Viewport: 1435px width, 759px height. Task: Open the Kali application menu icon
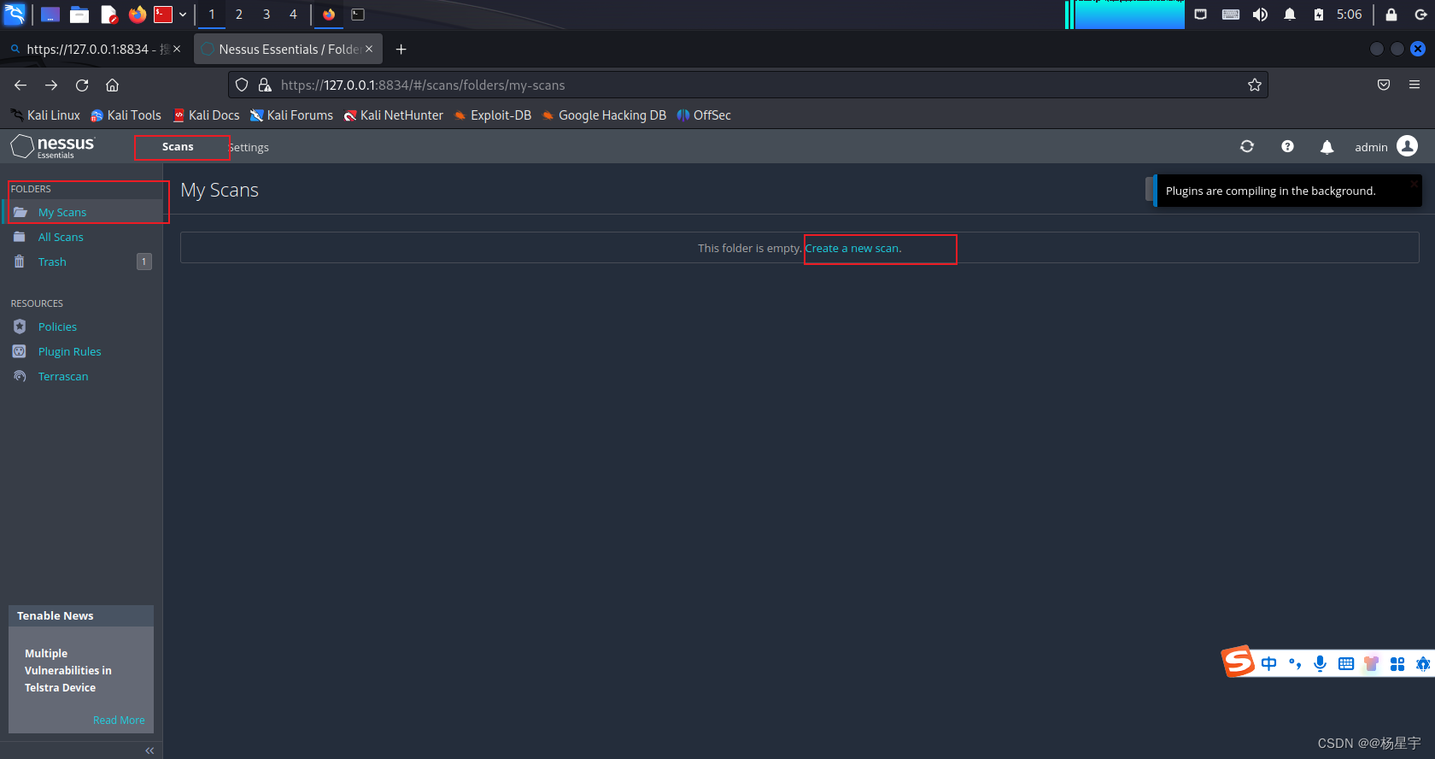click(15, 14)
